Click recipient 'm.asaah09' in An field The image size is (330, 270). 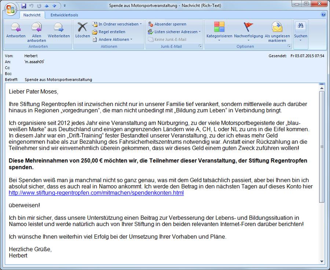34,62
